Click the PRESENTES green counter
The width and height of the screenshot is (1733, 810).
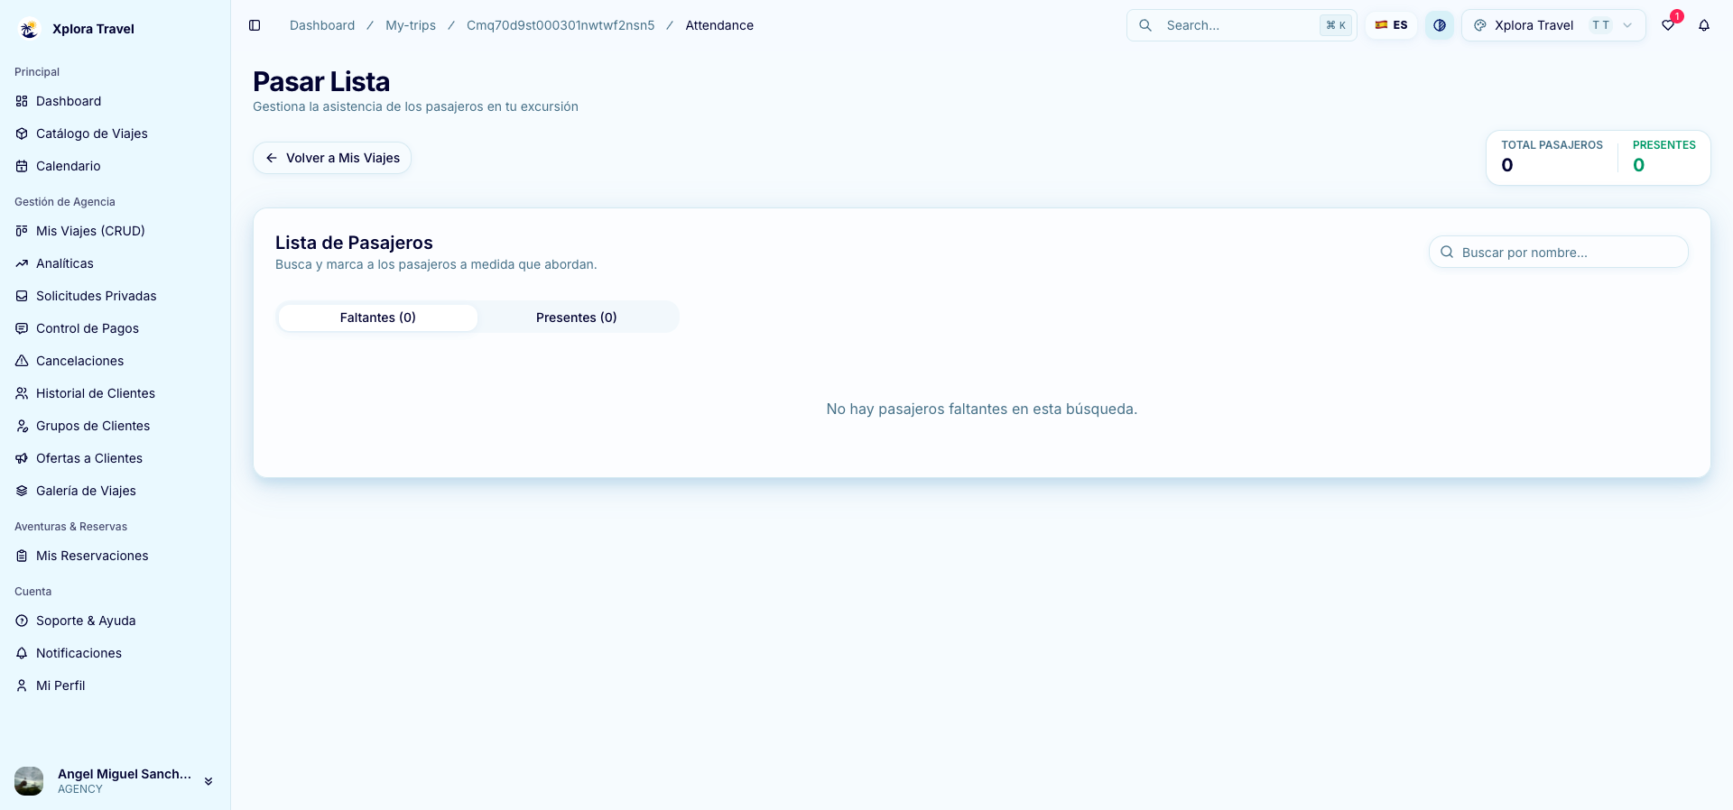click(1663, 157)
